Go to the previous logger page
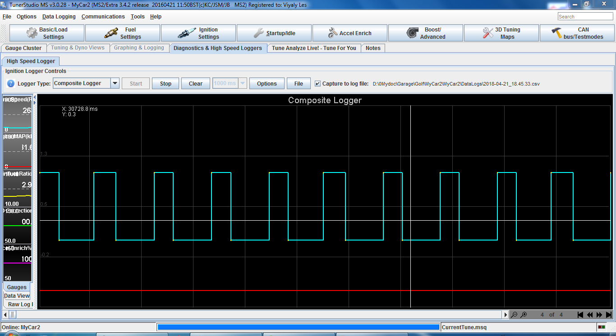Viewport: 616px width, 336px height. click(x=590, y=315)
